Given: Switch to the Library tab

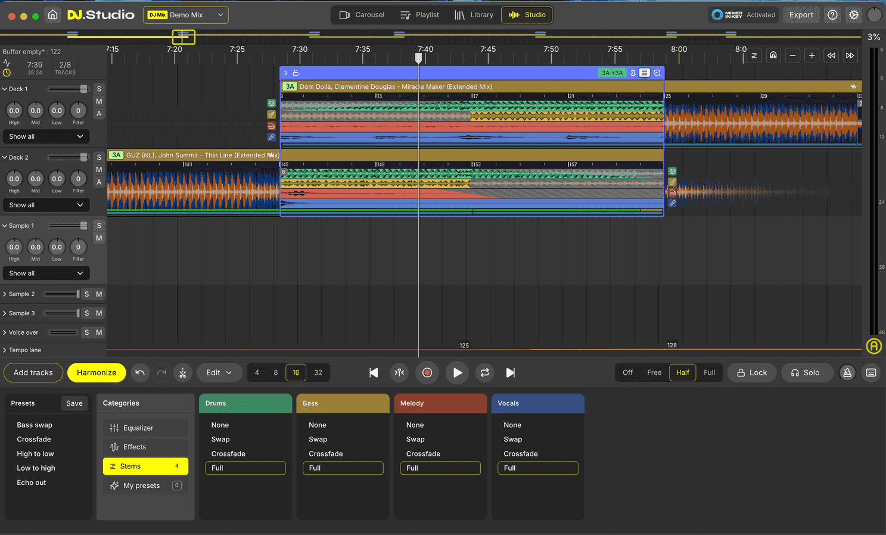Looking at the screenshot, I should pyautogui.click(x=474, y=15).
